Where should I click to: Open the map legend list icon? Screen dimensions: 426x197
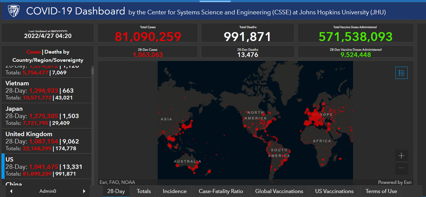402,73
